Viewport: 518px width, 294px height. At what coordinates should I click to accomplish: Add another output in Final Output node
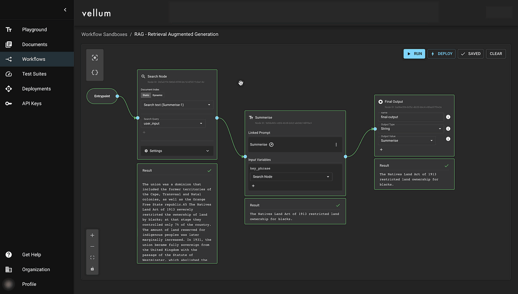pyautogui.click(x=381, y=150)
